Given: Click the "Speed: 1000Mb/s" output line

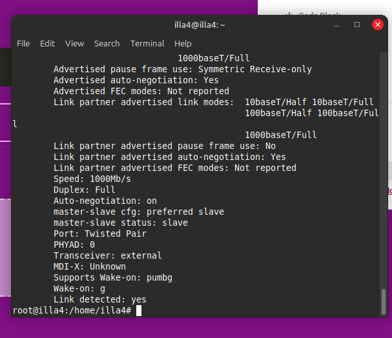Looking at the screenshot, I should tap(92, 179).
